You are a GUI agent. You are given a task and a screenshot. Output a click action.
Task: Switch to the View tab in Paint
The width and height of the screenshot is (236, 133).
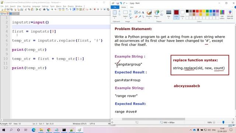[132, 7]
